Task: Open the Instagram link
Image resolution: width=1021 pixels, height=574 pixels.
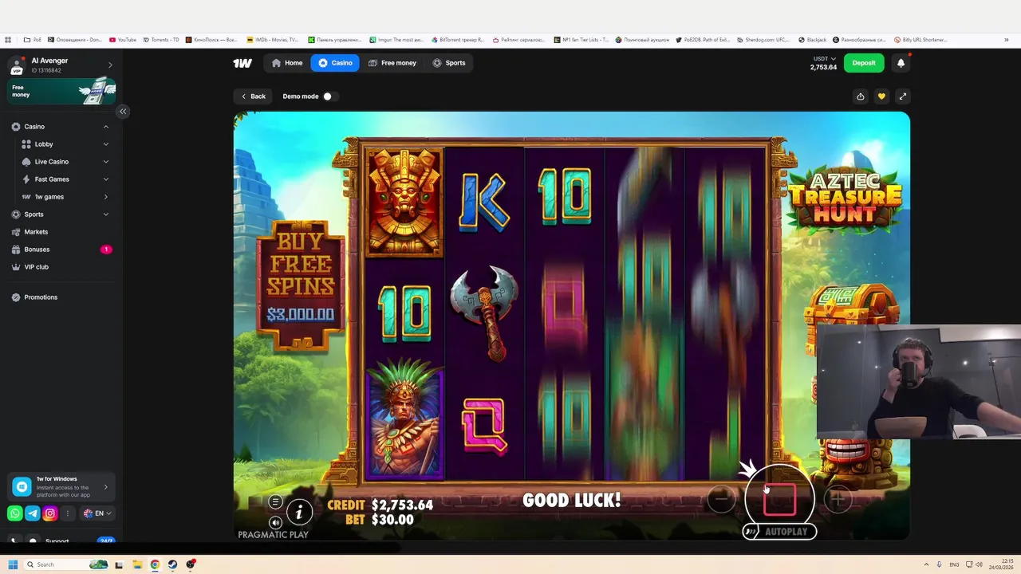Action: click(x=50, y=513)
